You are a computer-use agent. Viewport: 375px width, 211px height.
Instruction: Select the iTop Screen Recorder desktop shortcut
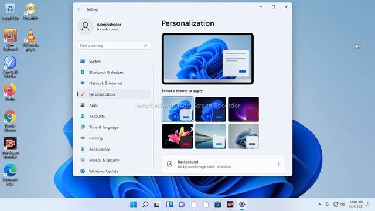(10, 148)
